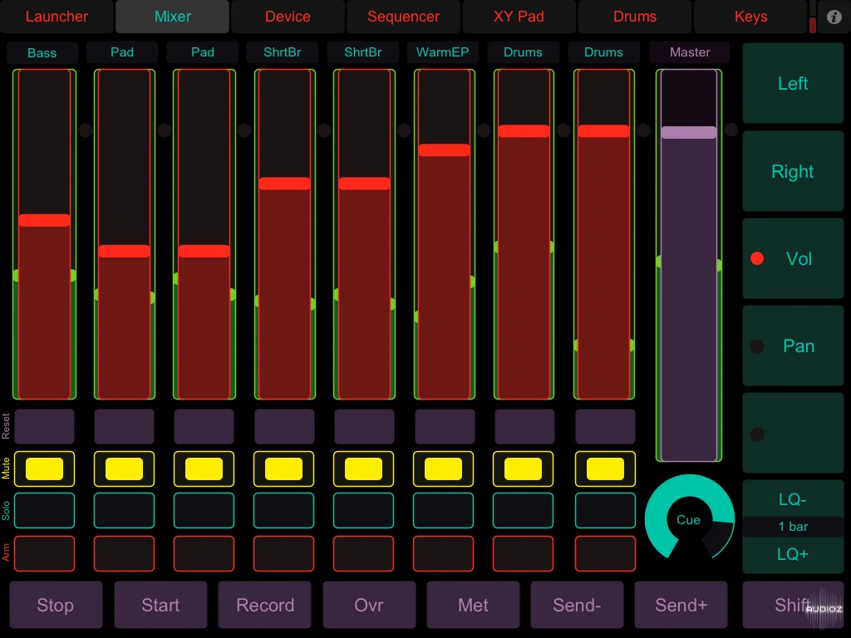Arm the Bass track for recording
This screenshot has width=851, height=638.
[45, 553]
